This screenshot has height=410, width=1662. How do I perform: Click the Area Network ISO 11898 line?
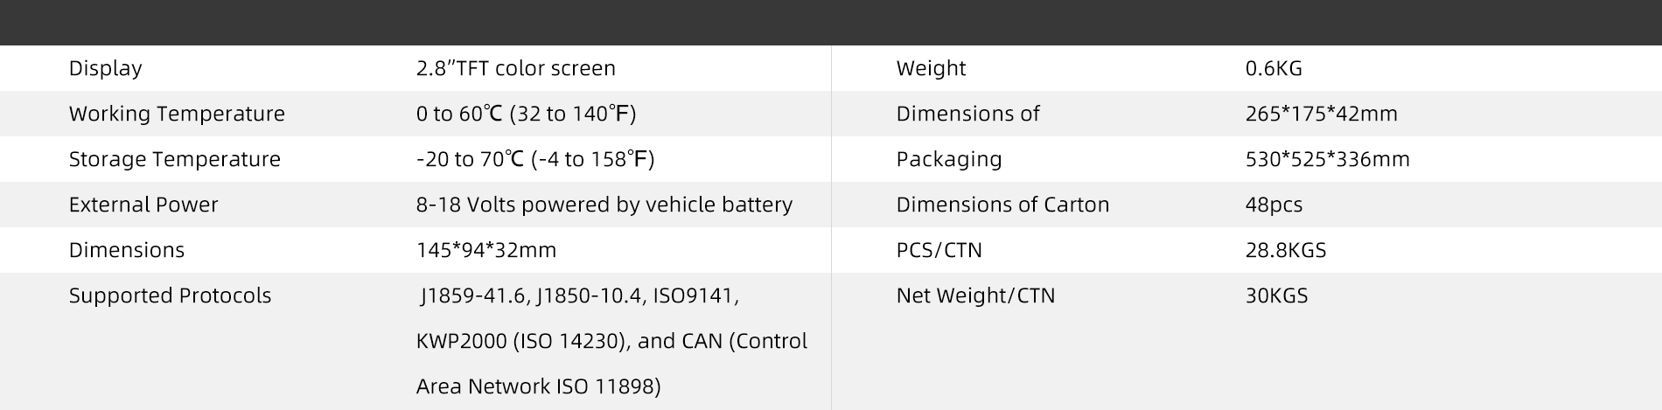[x=538, y=386]
